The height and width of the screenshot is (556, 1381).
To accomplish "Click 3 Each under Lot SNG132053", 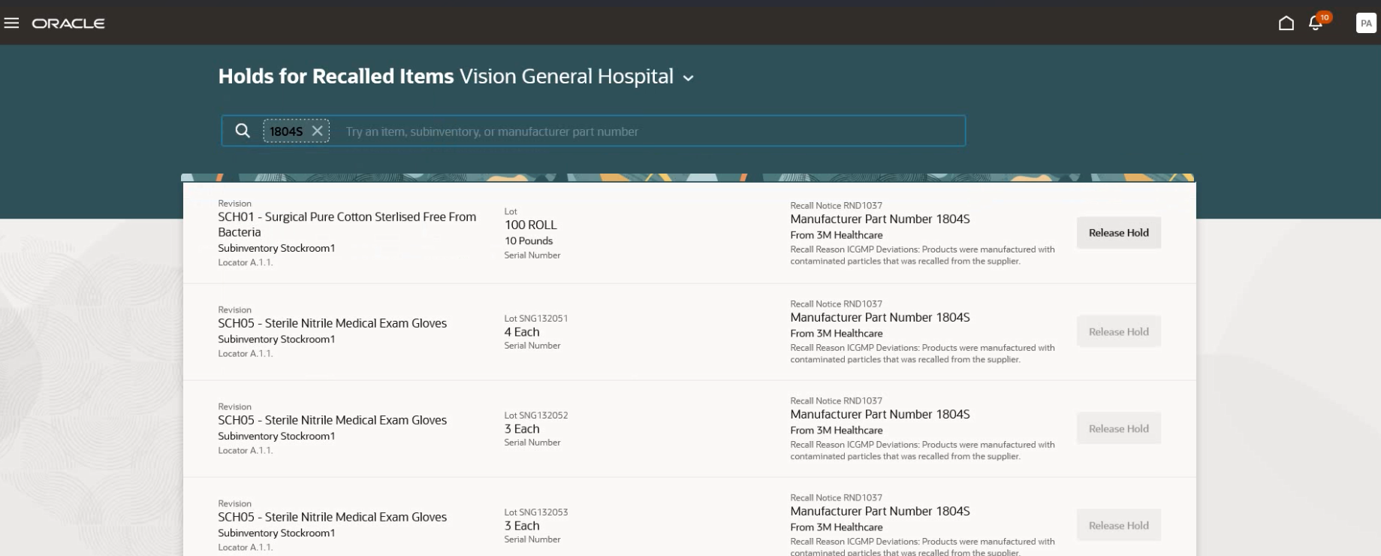I will pos(522,526).
